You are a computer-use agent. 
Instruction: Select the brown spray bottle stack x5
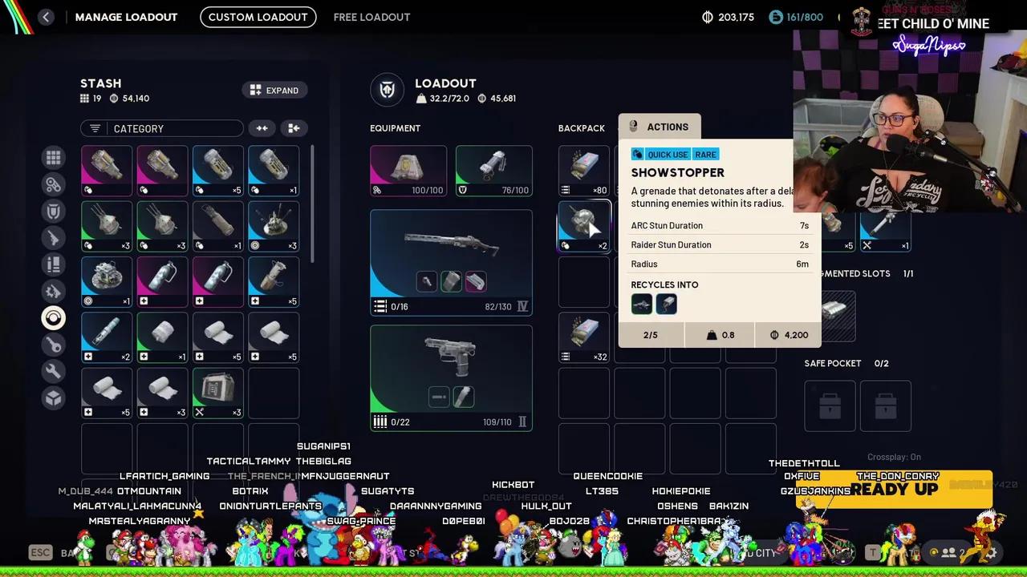tap(274, 282)
